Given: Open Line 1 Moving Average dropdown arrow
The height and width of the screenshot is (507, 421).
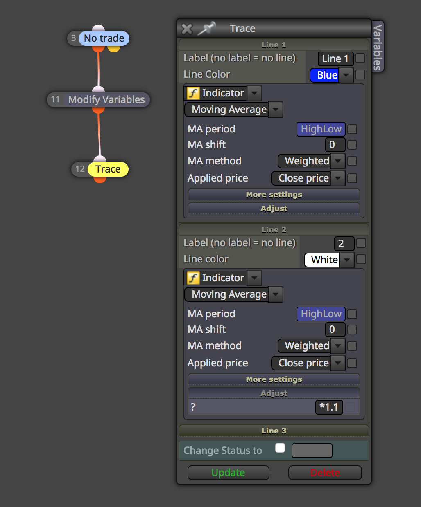Looking at the screenshot, I should pyautogui.click(x=276, y=110).
